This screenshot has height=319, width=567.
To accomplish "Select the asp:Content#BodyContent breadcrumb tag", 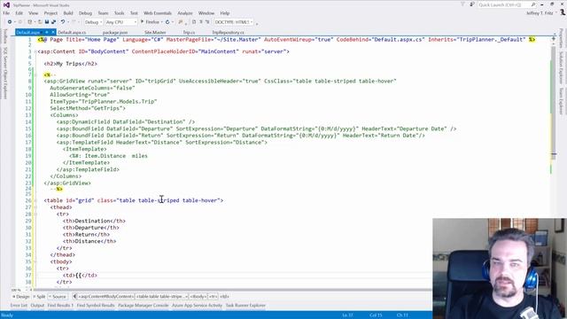I will tap(105, 297).
